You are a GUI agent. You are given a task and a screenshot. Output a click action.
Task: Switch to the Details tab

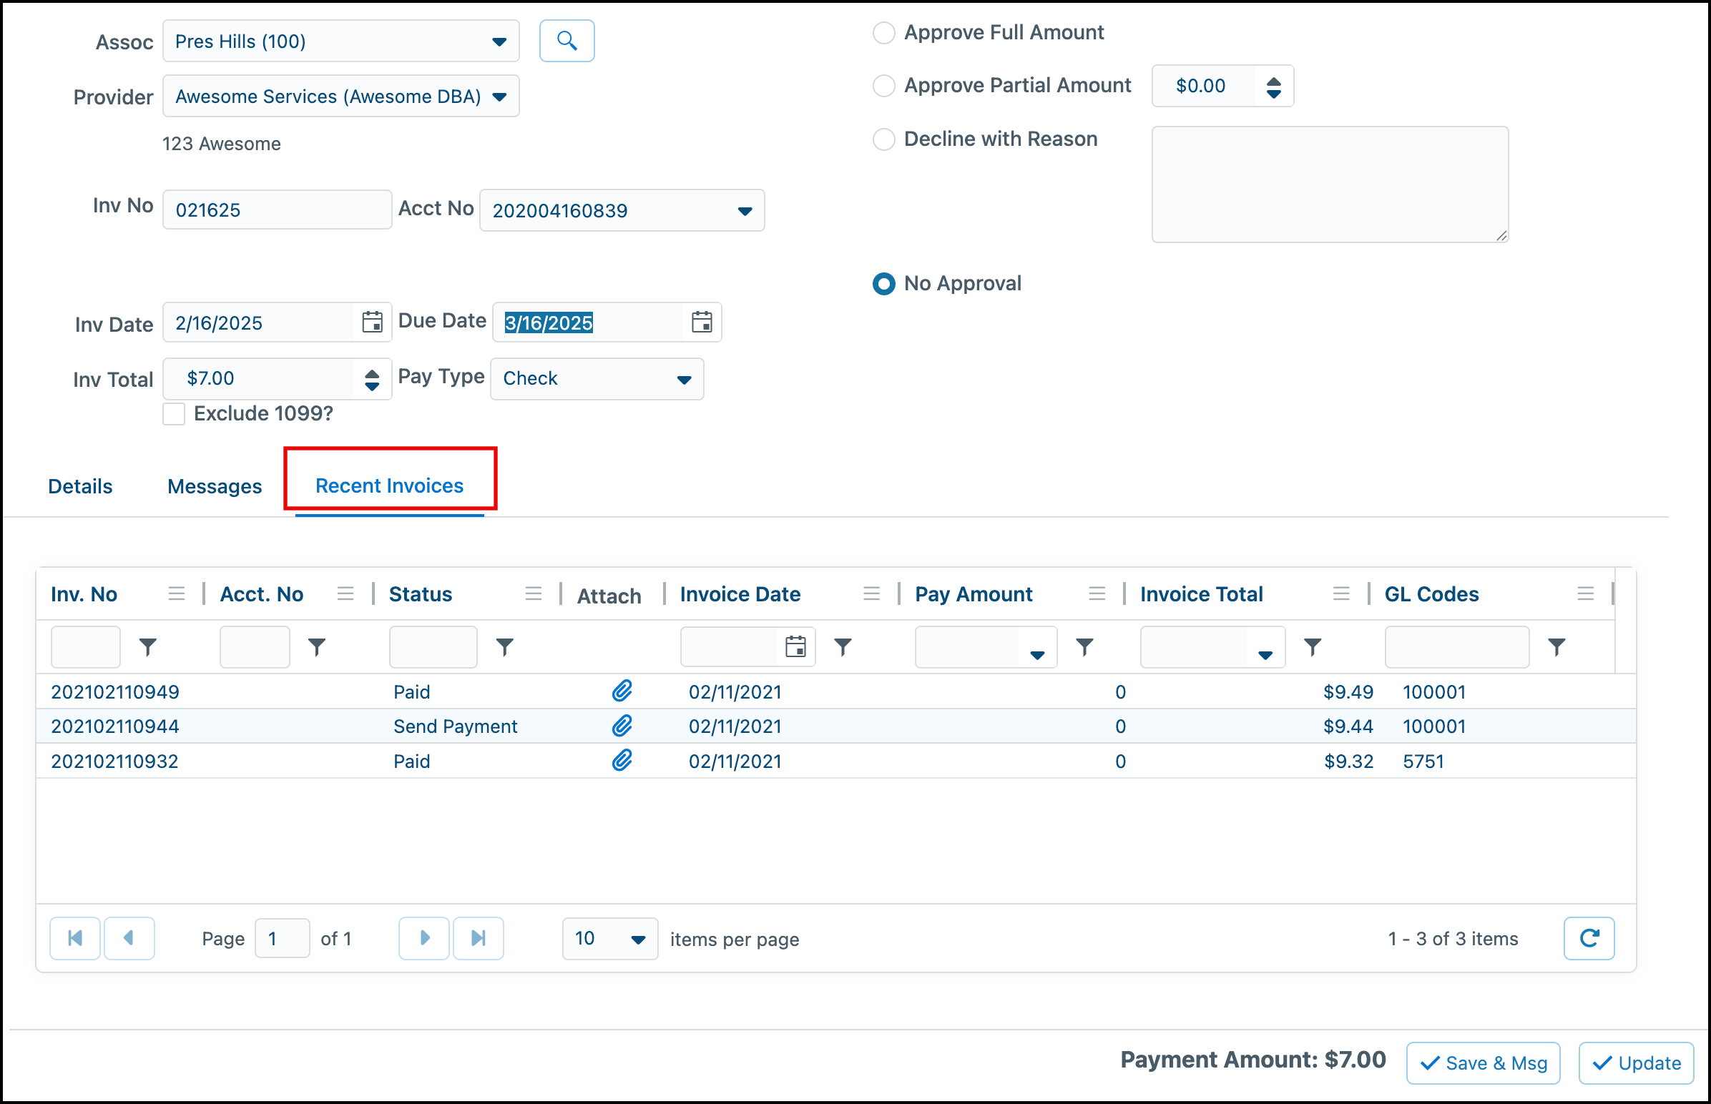(x=80, y=486)
